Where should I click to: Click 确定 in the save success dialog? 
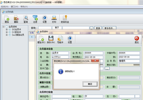(x=90, y=84)
